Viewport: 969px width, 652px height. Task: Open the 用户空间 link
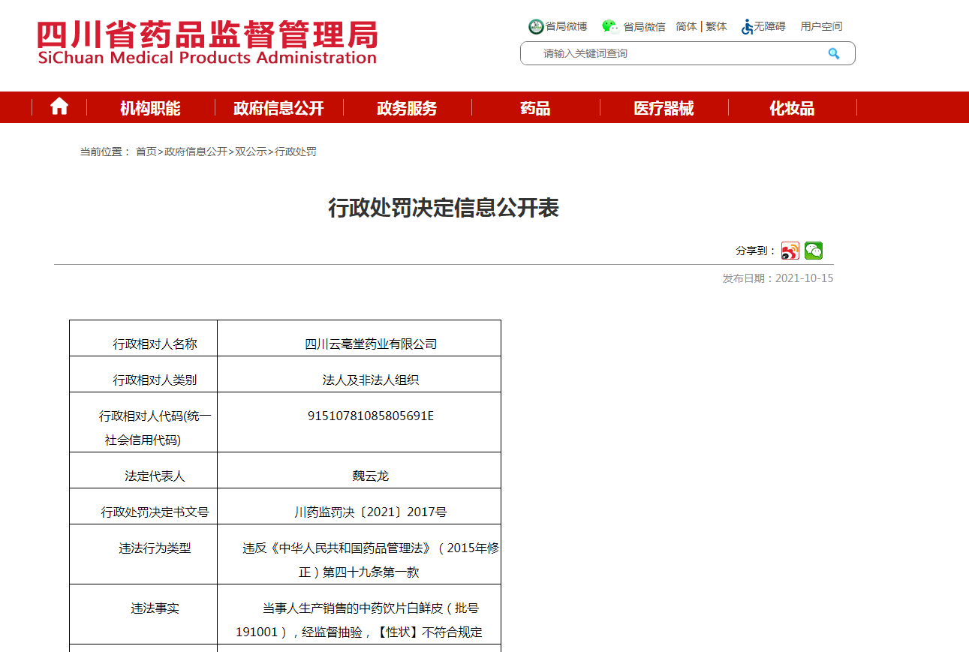tap(821, 26)
